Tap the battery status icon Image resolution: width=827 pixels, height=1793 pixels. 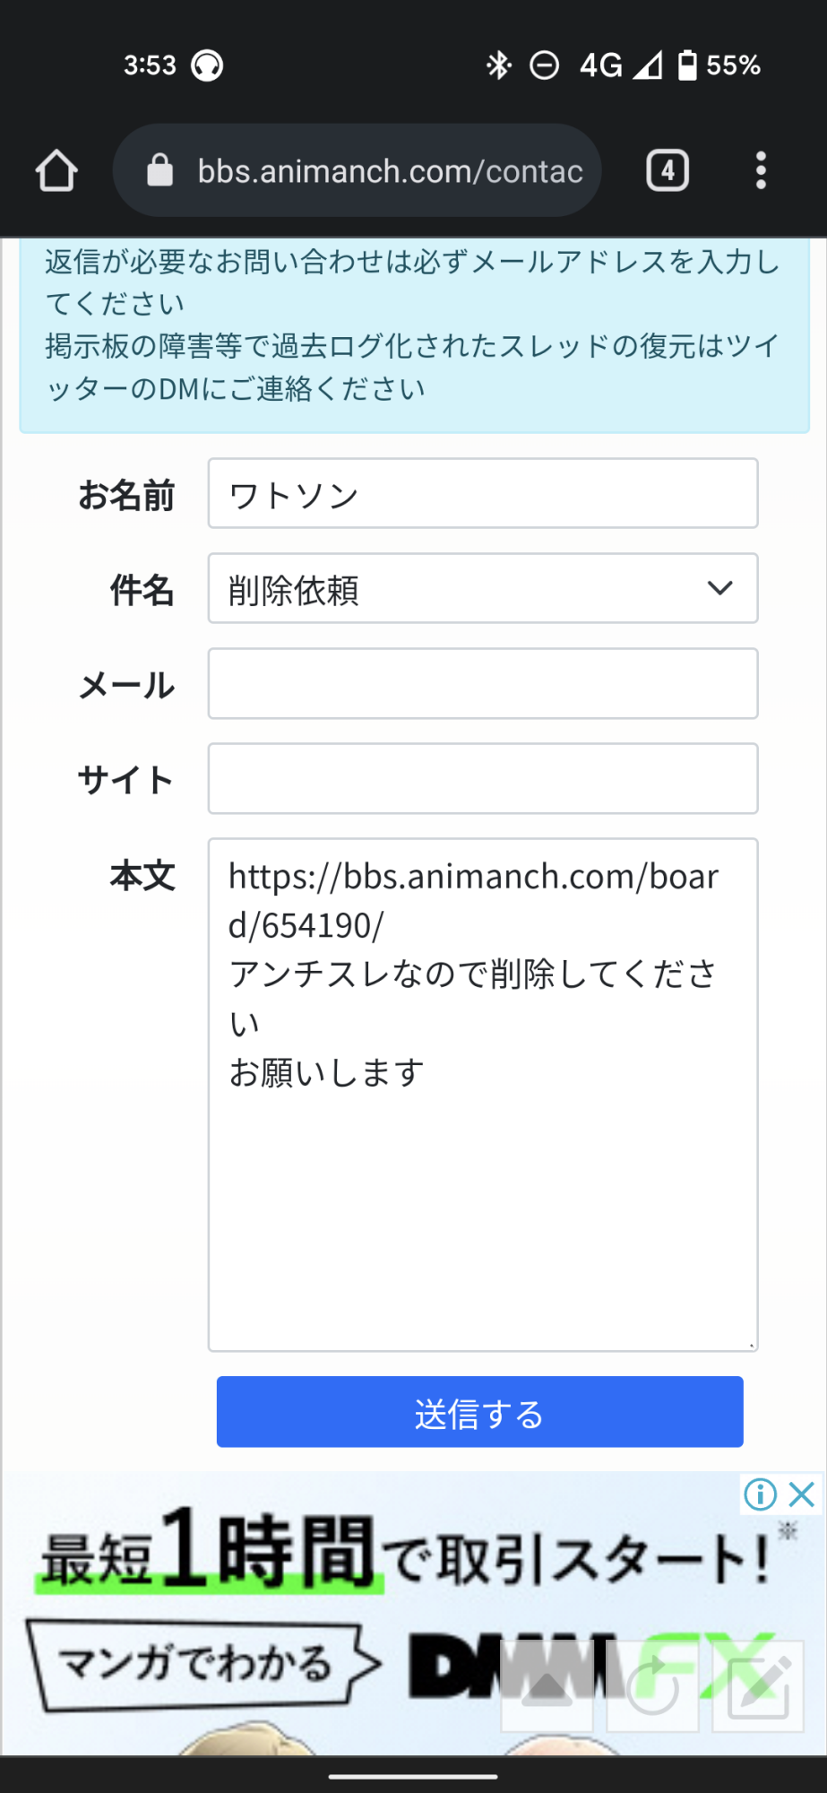pos(687,65)
